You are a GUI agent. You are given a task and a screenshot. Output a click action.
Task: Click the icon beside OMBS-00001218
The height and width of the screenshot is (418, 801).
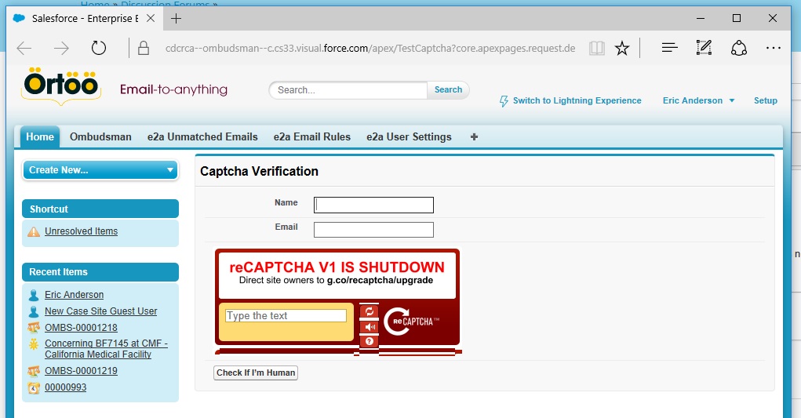[34, 328]
